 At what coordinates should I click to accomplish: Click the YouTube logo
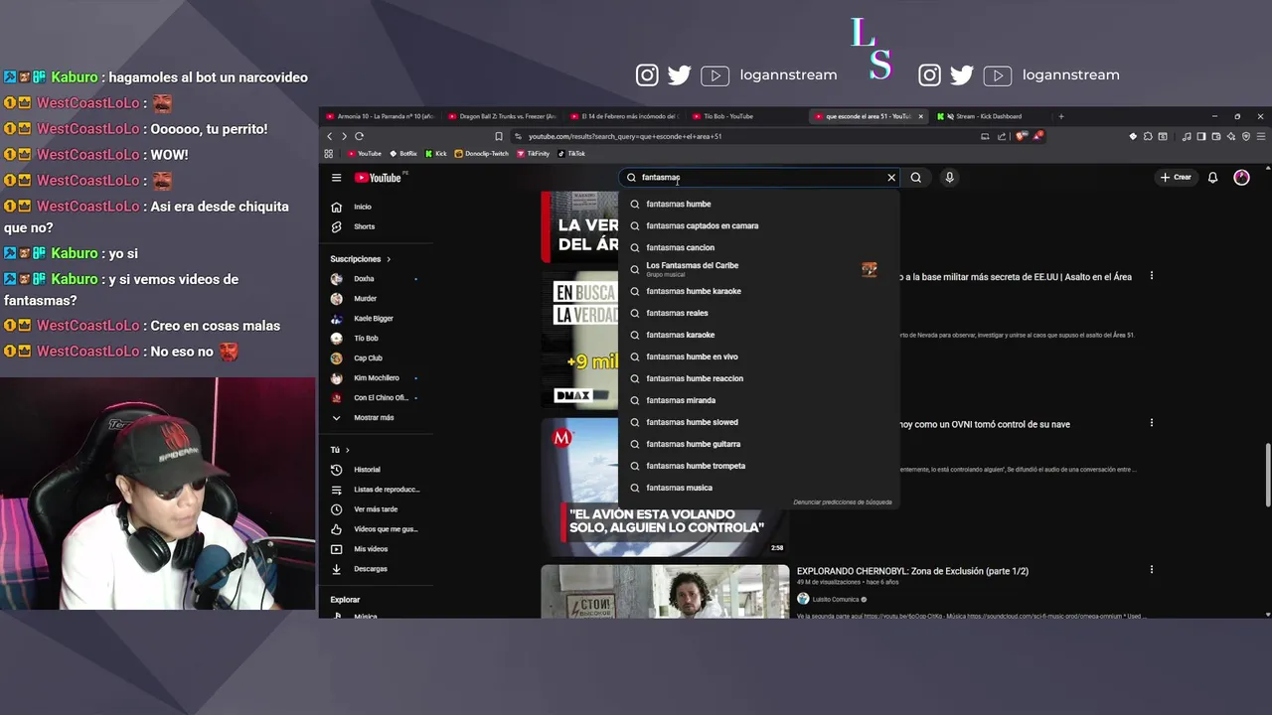pos(380,178)
